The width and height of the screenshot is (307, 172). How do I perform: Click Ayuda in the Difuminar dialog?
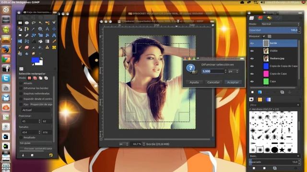(x=194, y=82)
